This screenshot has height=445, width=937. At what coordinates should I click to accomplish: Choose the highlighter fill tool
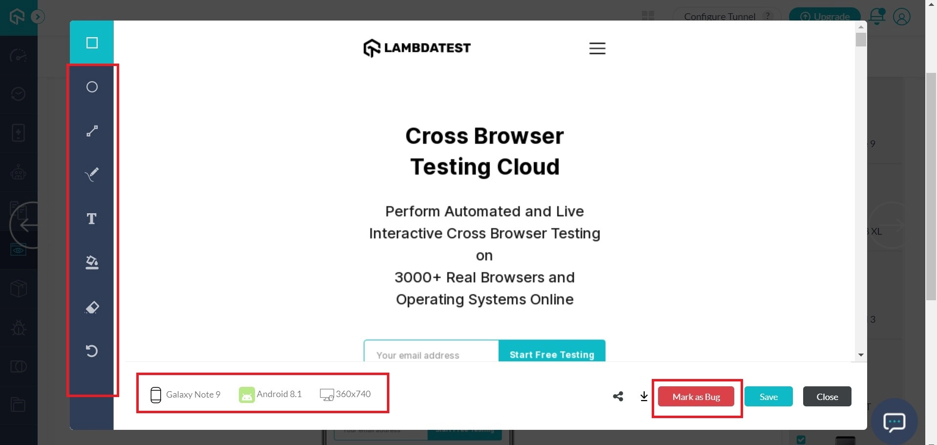pyautogui.click(x=91, y=263)
